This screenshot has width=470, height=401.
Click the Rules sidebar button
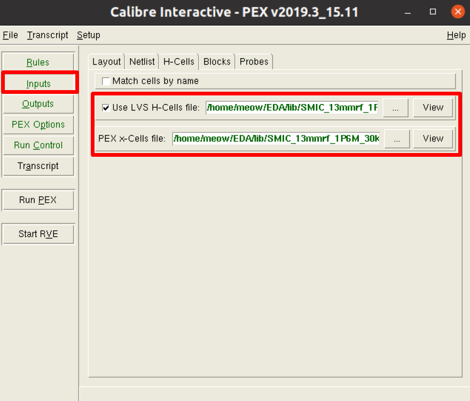[x=38, y=62]
